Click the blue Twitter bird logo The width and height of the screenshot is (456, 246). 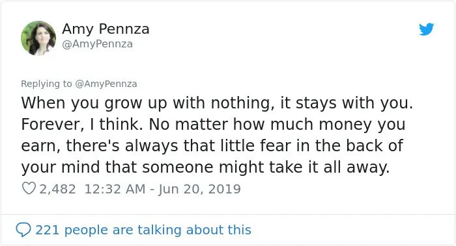[426, 29]
